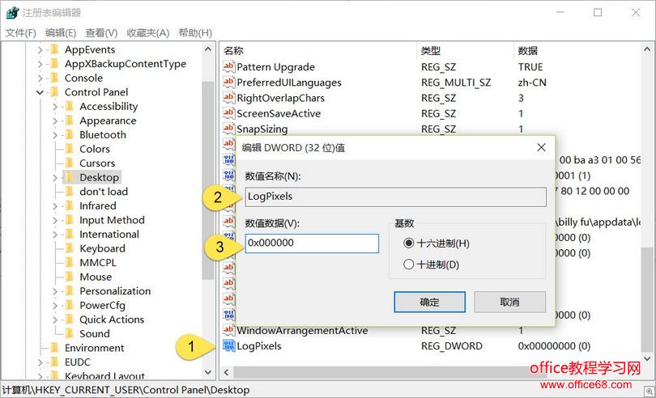656x398 pixels.
Task: Select the 十六进制(H) hexadecimal radio button
Action: [409, 243]
